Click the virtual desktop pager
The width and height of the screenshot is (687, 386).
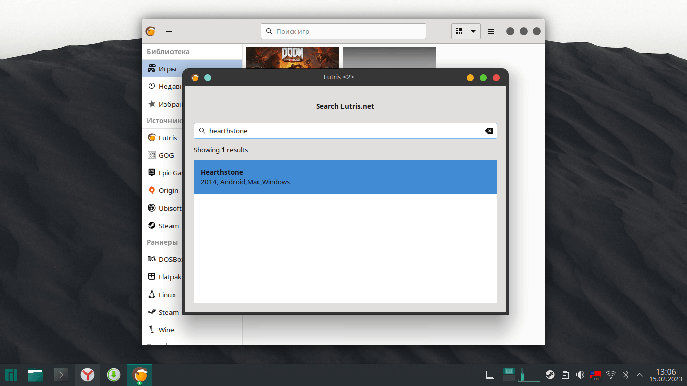[x=509, y=375]
